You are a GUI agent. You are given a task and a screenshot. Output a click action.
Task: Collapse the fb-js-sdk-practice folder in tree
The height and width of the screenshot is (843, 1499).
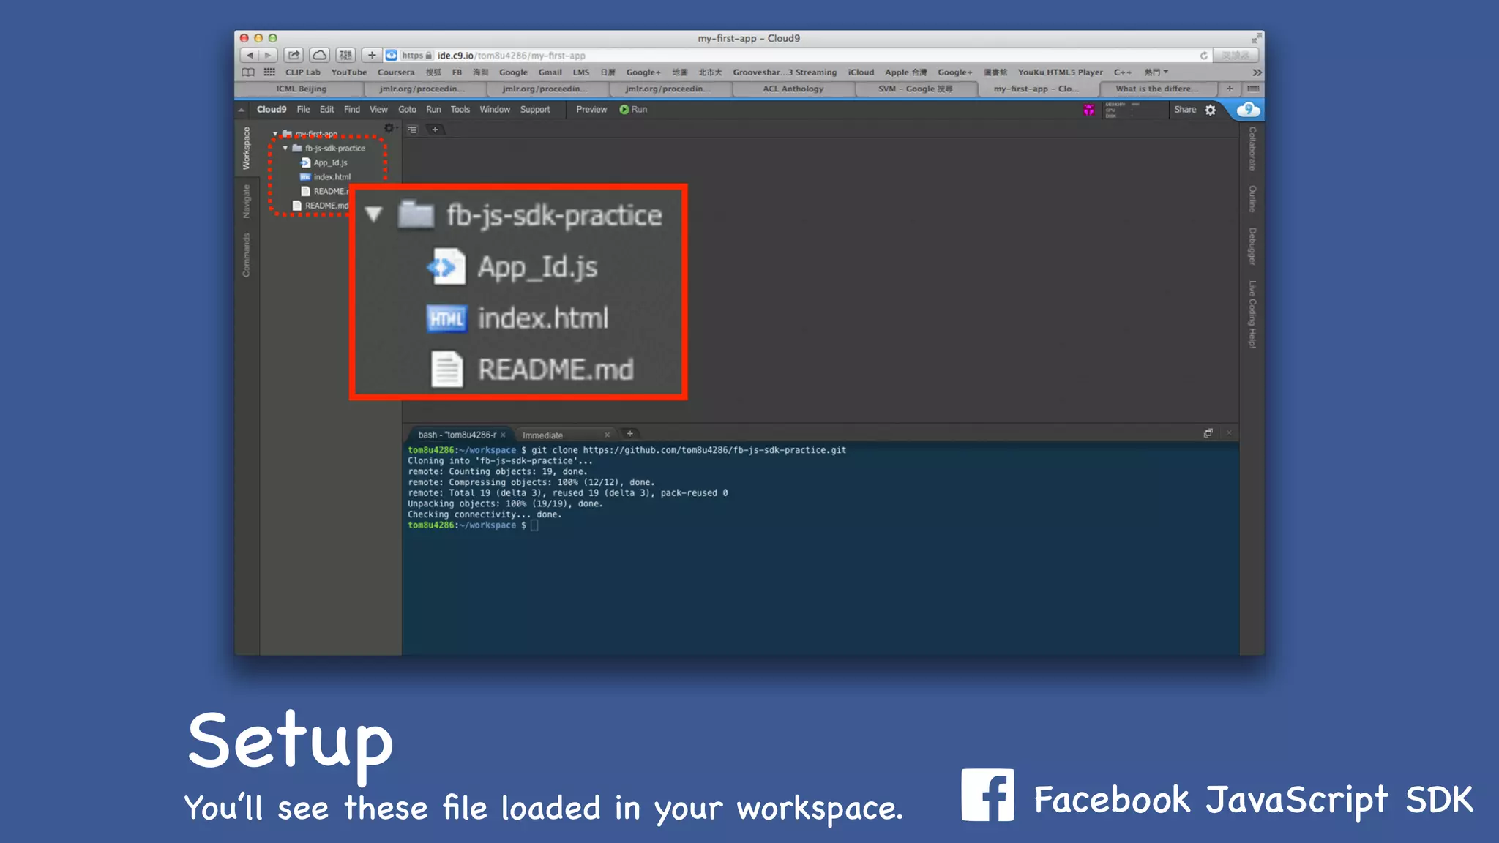pyautogui.click(x=285, y=149)
